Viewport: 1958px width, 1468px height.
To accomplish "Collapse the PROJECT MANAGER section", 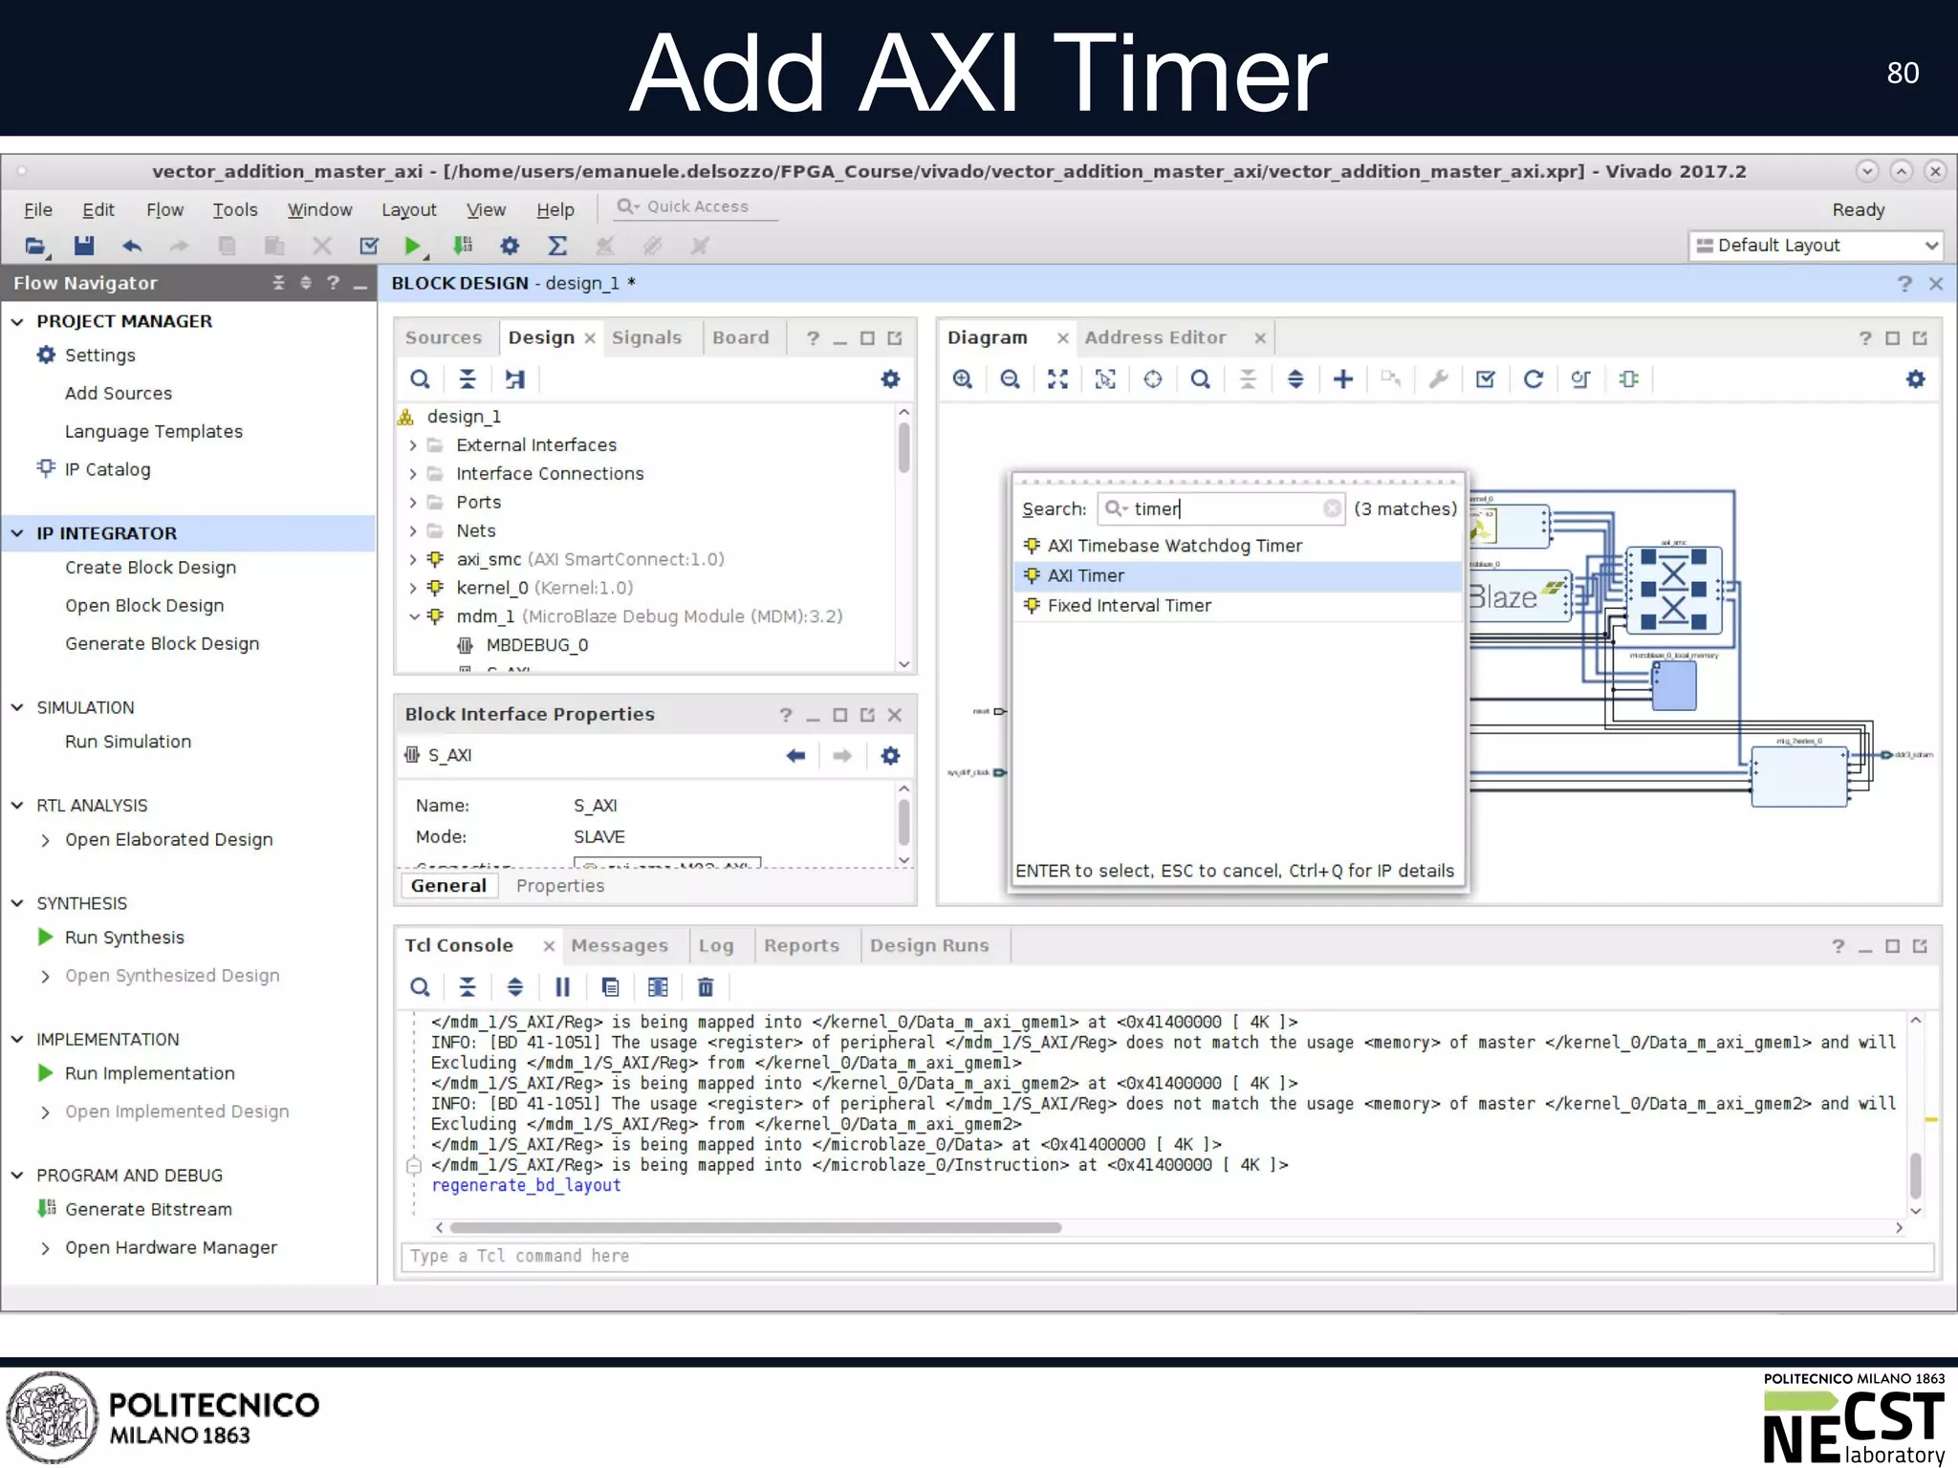I will (x=17, y=322).
